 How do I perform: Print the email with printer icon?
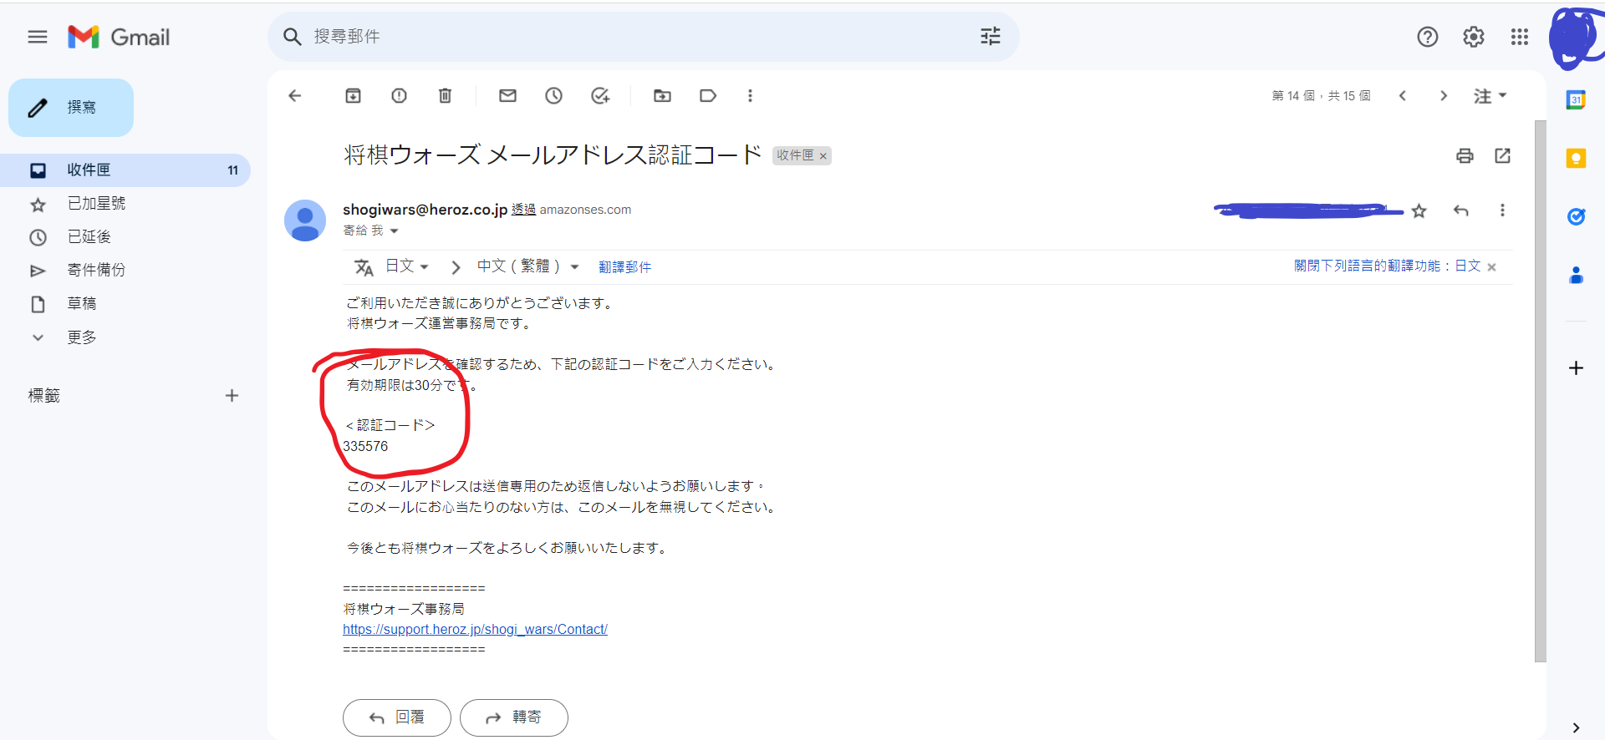[x=1465, y=156]
